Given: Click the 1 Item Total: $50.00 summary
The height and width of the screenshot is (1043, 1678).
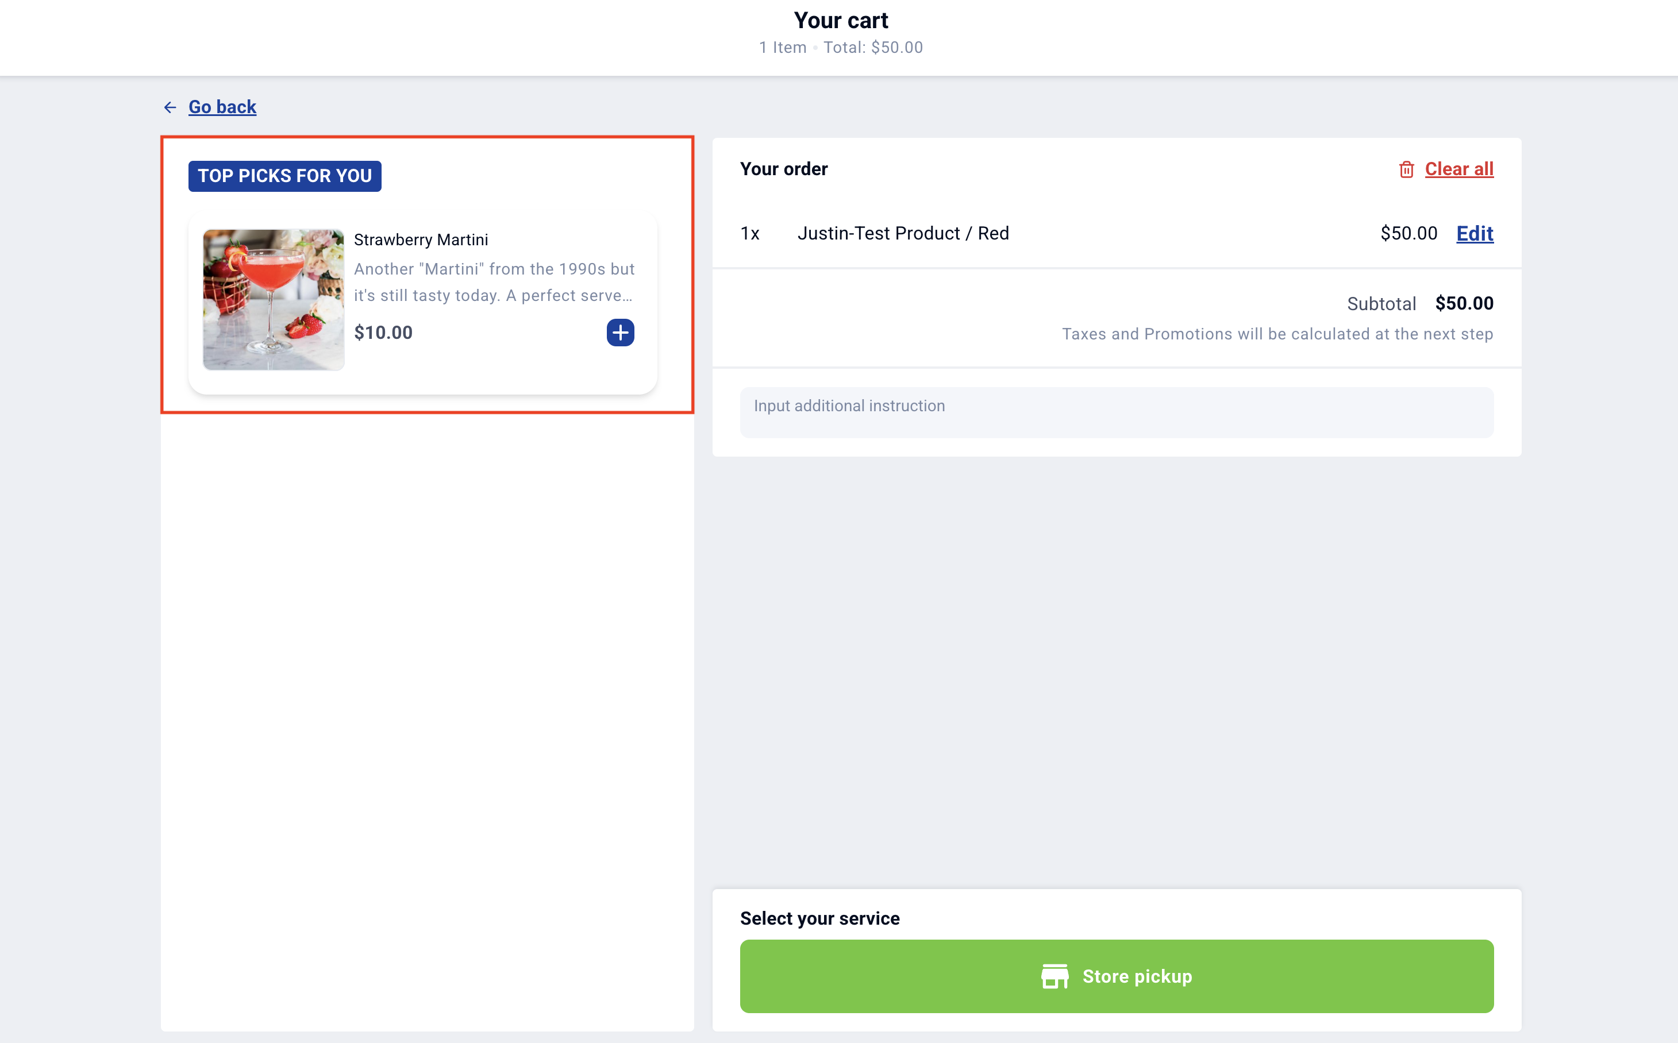Looking at the screenshot, I should (840, 48).
